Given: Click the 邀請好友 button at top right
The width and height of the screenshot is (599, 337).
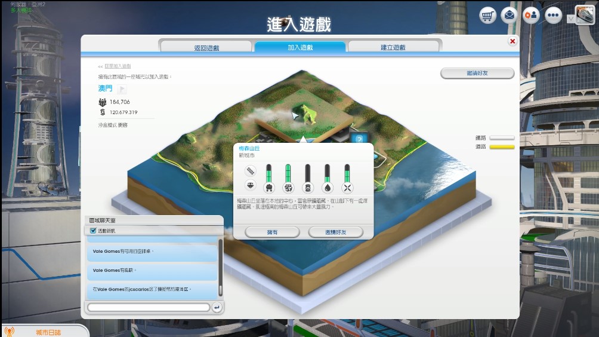Looking at the screenshot, I should pos(477,73).
